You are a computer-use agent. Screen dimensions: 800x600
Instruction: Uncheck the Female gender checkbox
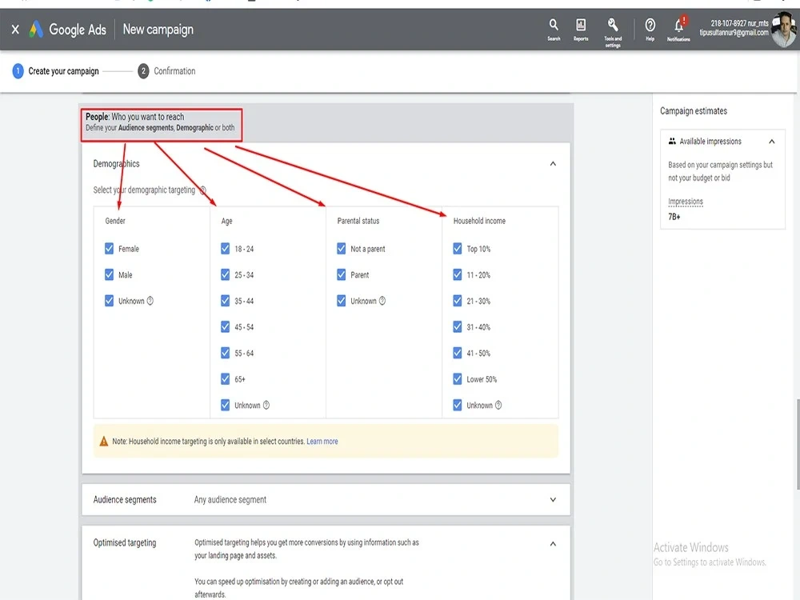109,249
